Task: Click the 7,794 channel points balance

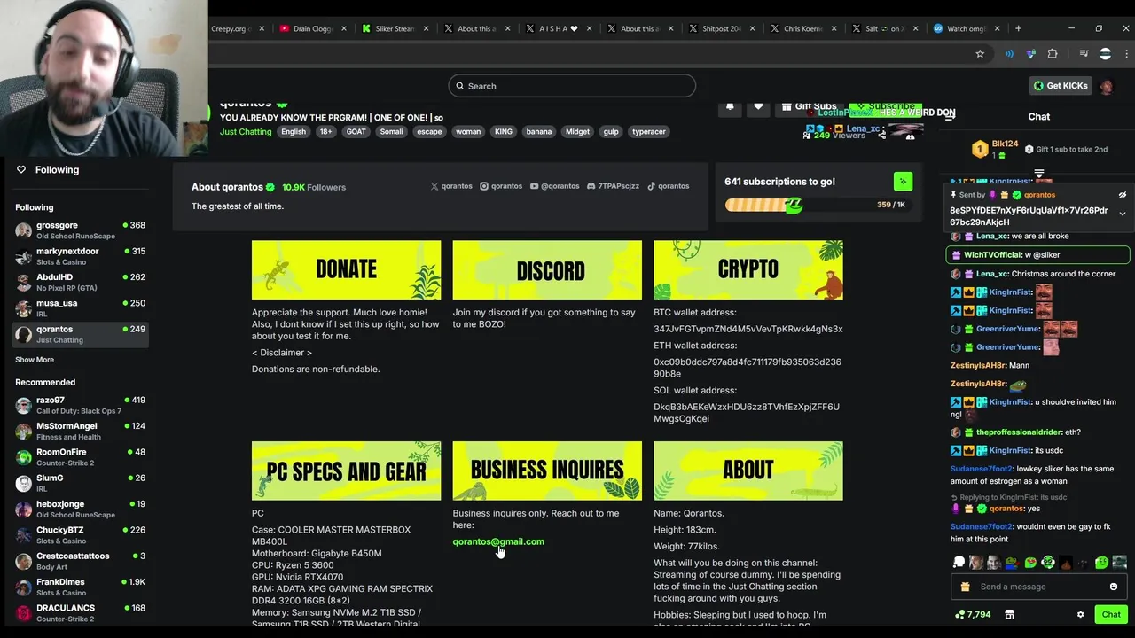Action: click(x=973, y=614)
